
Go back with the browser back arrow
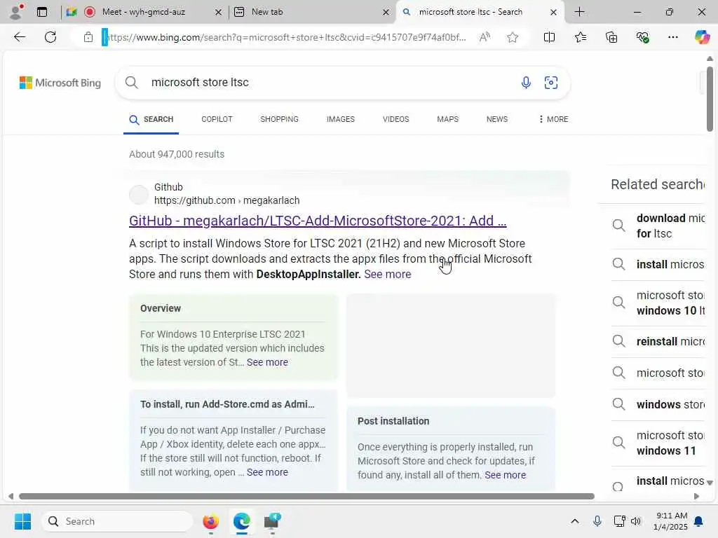pos(19,37)
